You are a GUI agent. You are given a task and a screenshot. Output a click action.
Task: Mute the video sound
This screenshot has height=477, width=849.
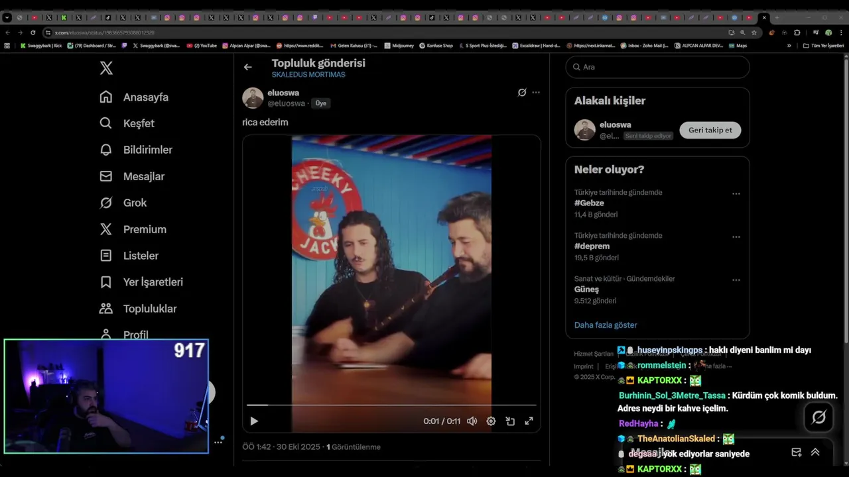click(x=472, y=421)
